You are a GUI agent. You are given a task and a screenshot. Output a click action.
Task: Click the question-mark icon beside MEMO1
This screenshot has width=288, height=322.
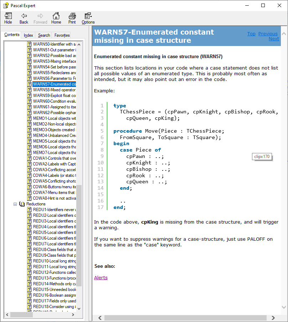(30, 118)
